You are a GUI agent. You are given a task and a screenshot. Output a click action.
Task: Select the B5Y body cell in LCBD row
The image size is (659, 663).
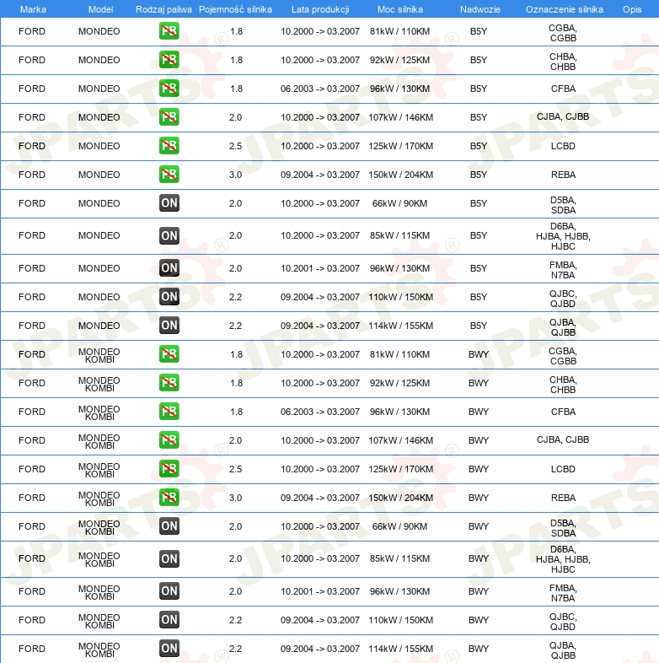coord(479,146)
